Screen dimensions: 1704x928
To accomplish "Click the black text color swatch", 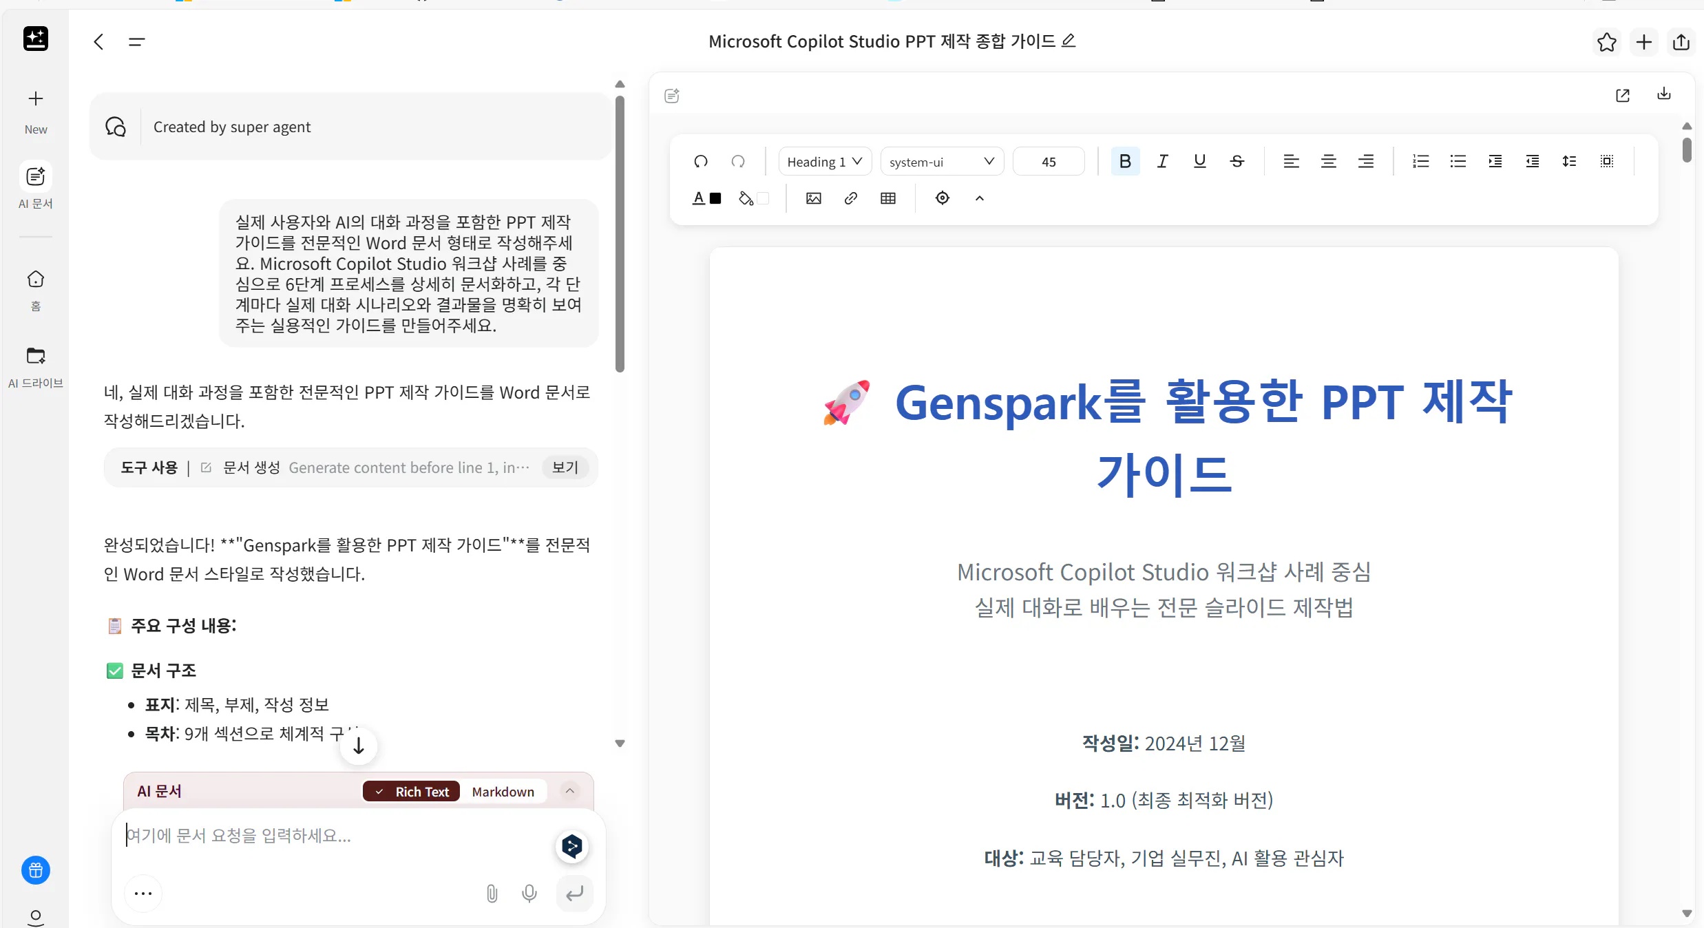I will tap(715, 198).
